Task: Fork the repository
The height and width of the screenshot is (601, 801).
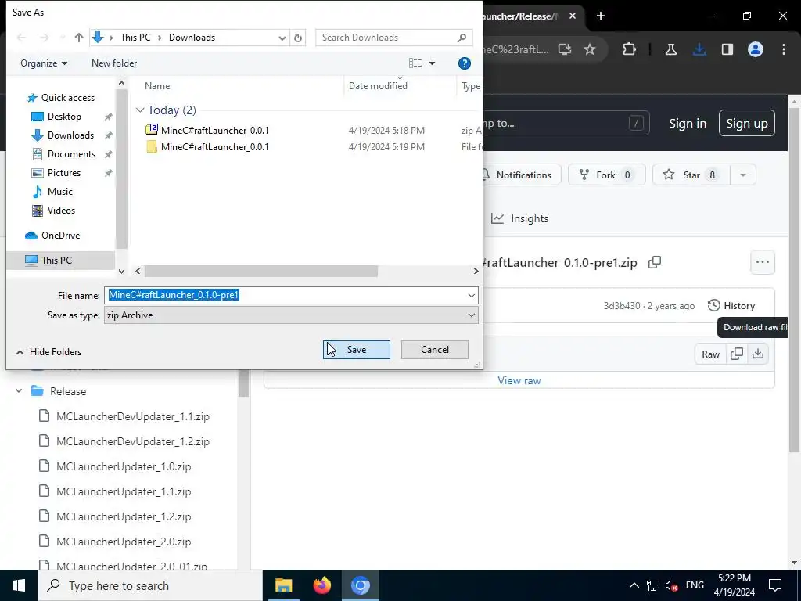Action: (606, 175)
